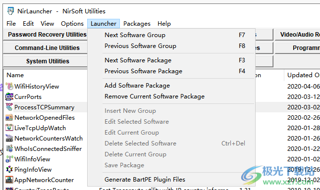Choose Next Software Group
Viewport: 320px width, 190px height.
pyautogui.click(x=171, y=35)
